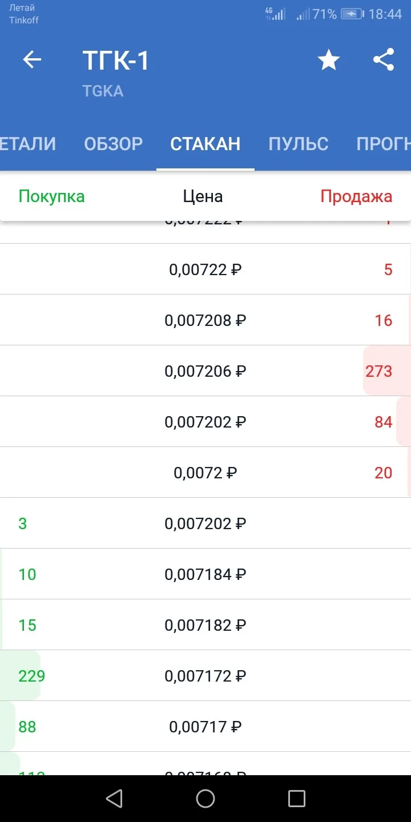Tap sell volume 84
411x822 pixels.
(x=384, y=422)
